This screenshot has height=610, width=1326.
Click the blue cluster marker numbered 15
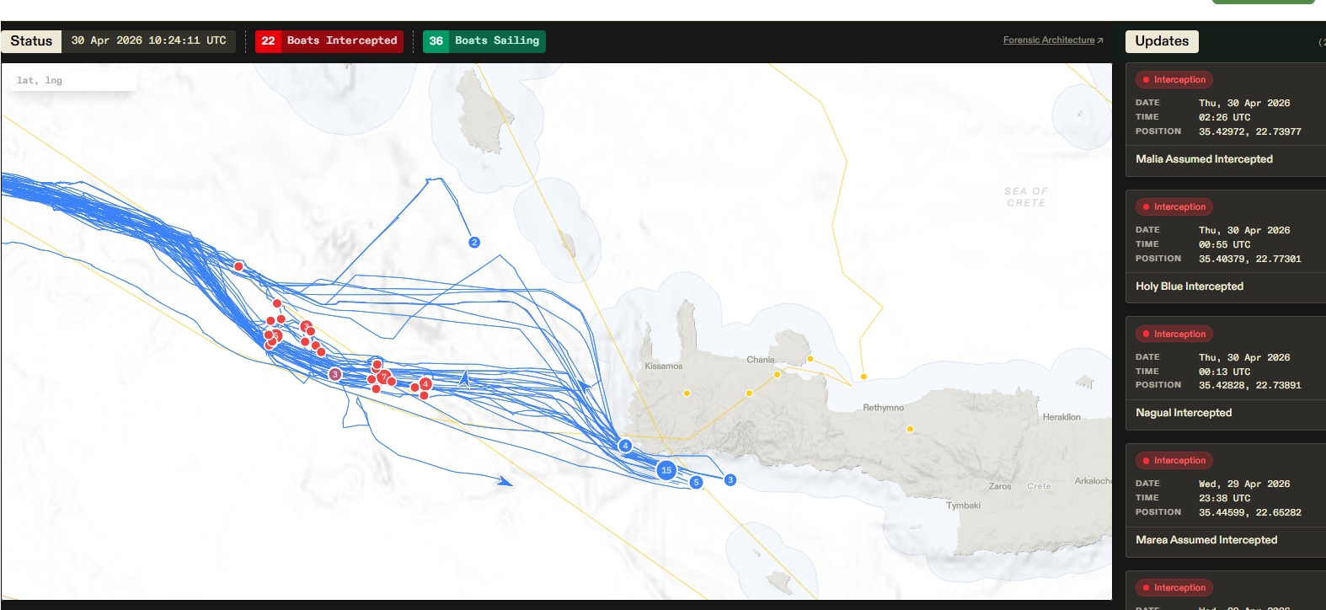(666, 470)
